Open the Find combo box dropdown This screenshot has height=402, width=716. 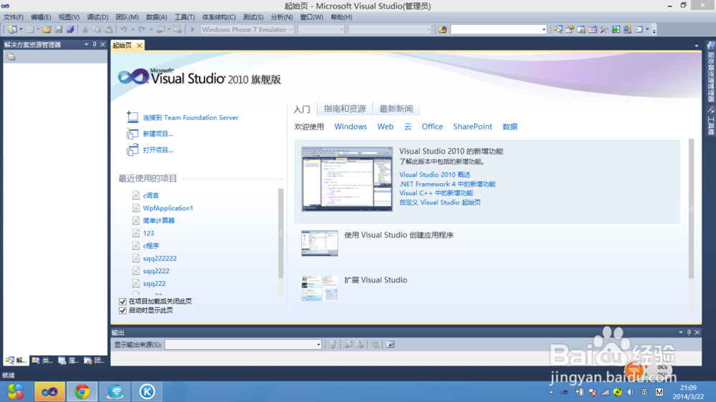click(x=543, y=29)
